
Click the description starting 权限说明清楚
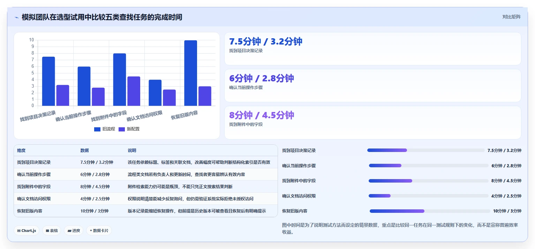[190, 199]
